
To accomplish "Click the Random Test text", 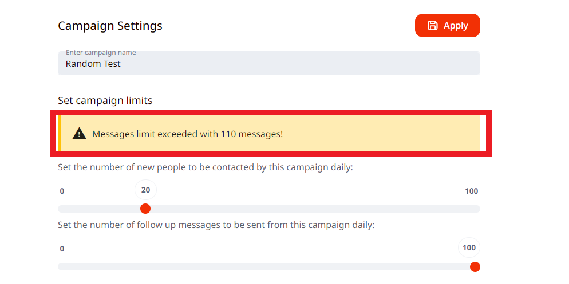I will point(93,64).
